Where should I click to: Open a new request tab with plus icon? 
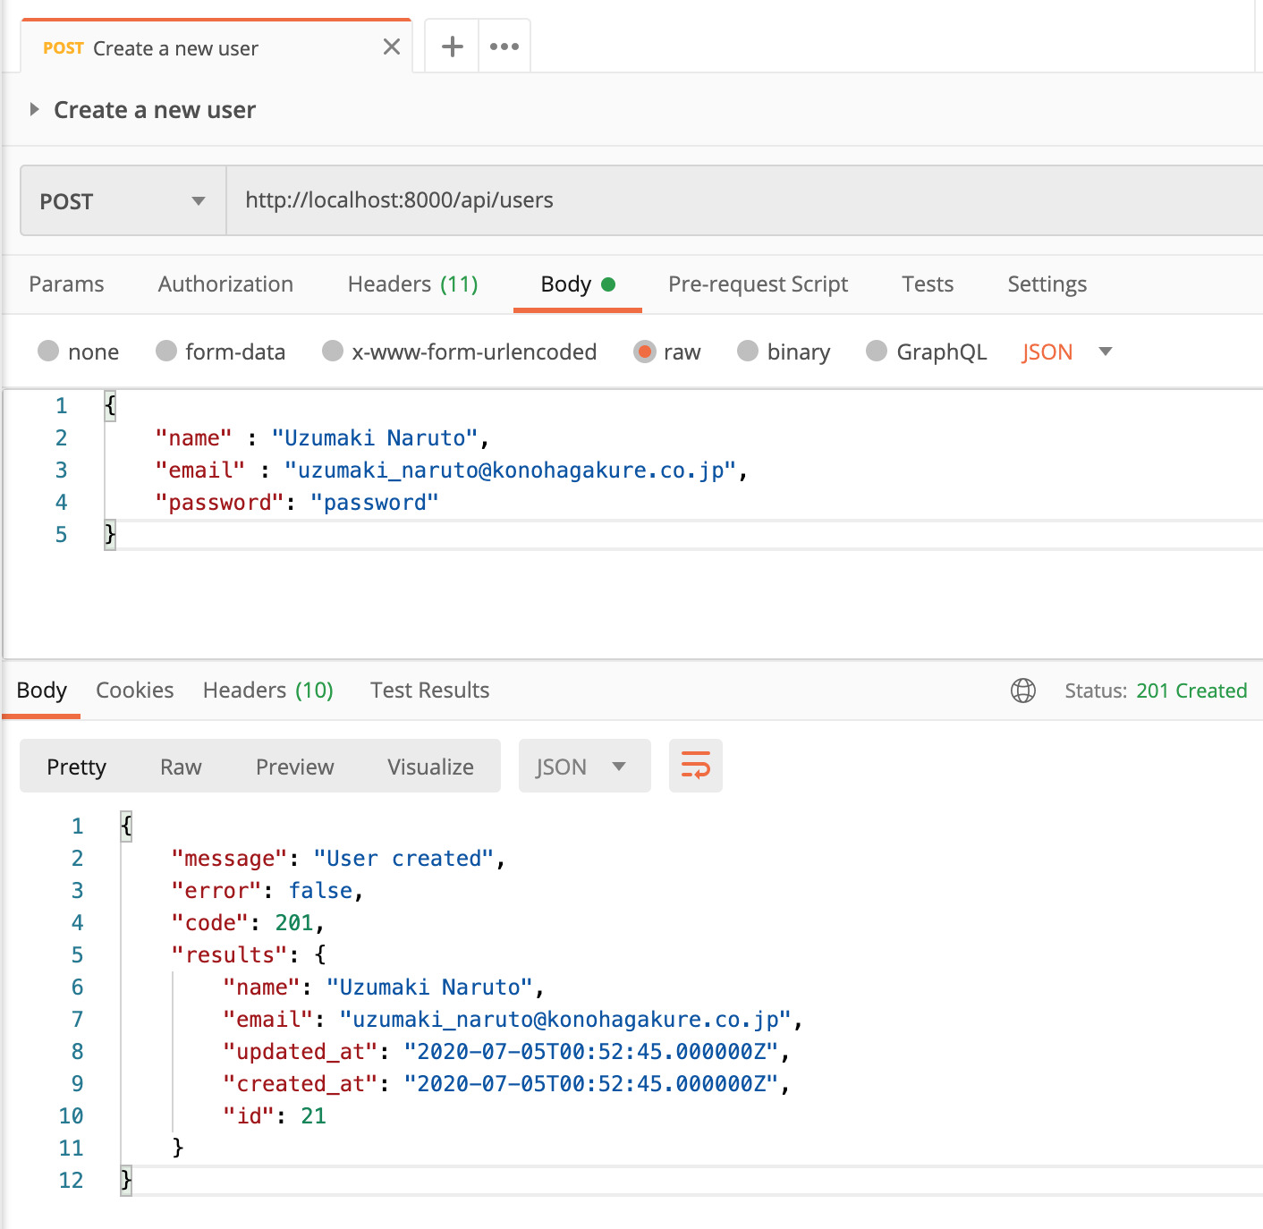(453, 47)
